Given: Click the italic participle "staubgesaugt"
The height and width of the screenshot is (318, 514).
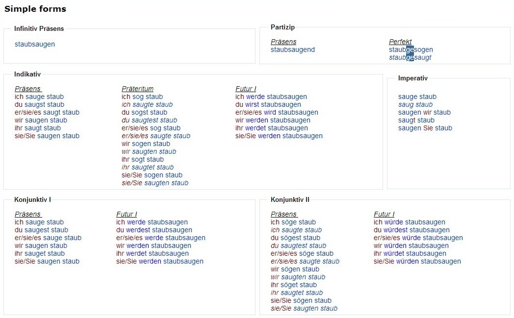Looking at the screenshot, I should coord(410,57).
